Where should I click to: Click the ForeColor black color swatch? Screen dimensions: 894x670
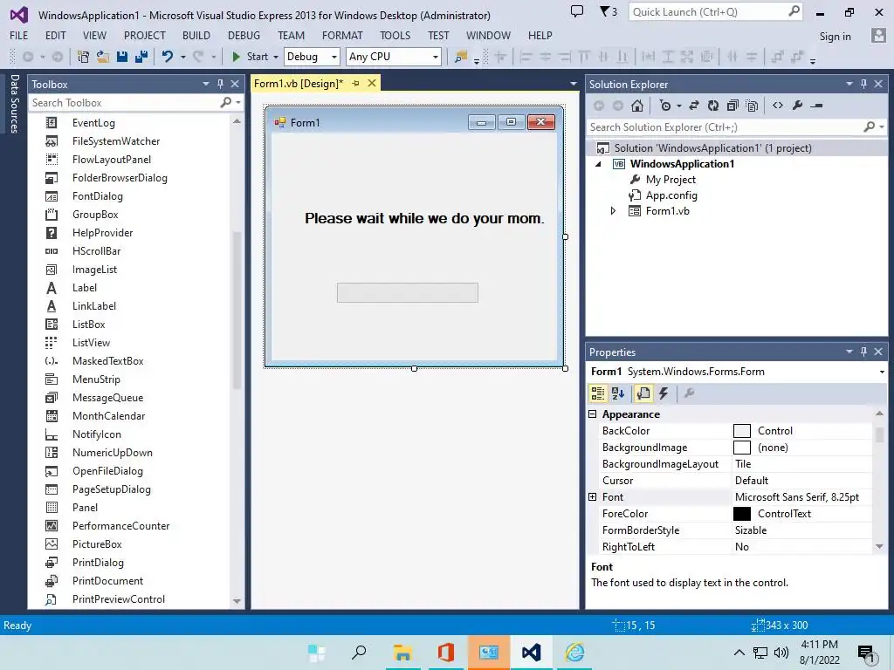pos(742,513)
